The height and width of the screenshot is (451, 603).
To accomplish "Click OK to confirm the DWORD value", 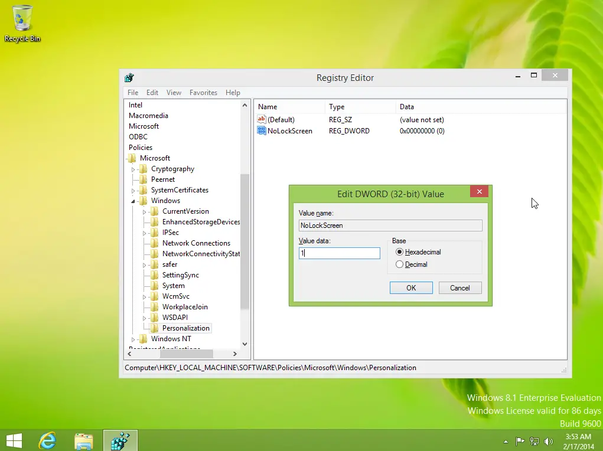I will (411, 287).
